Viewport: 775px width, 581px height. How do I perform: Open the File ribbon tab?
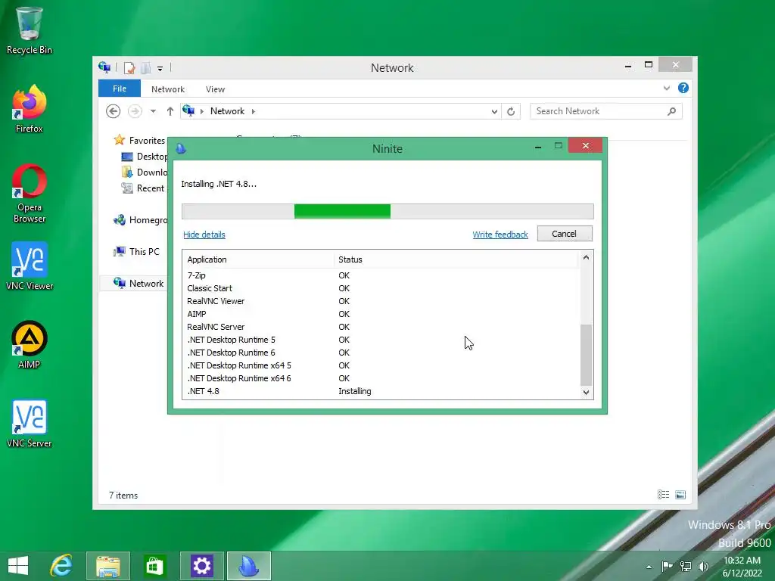point(120,89)
